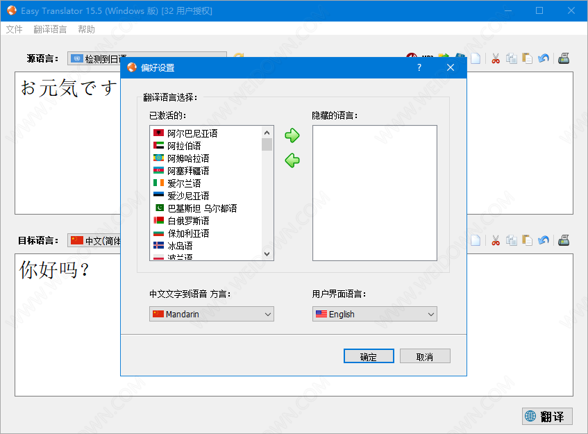Image resolution: width=588 pixels, height=434 pixels.
Task: Click the question mark help button in dialog
Action: (419, 67)
